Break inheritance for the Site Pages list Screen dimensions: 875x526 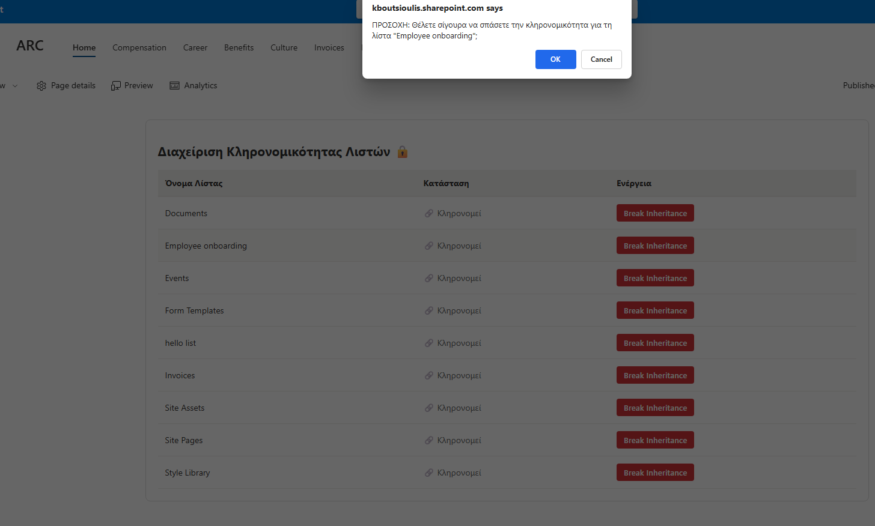click(x=655, y=440)
